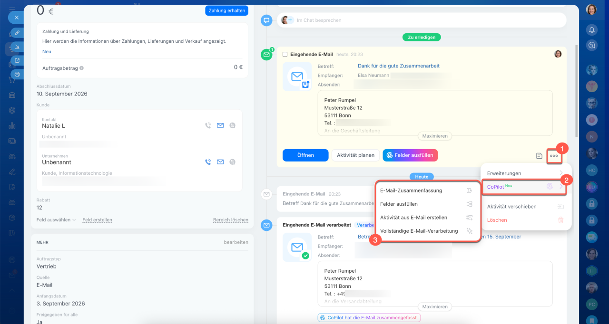The image size is (609, 324).
Task: Open the three-dots menu on the incoming email
Action: tap(554, 155)
